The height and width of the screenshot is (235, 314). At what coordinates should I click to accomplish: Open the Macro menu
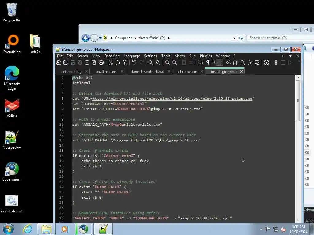pyautogui.click(x=180, y=56)
